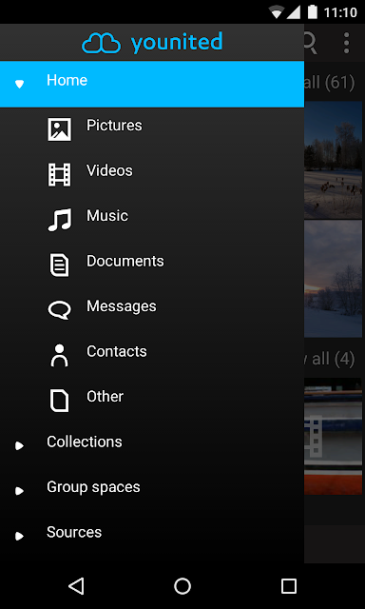Tap the Messages speech-bubble icon
Viewport: 365px width, 609px height.
[59, 310]
